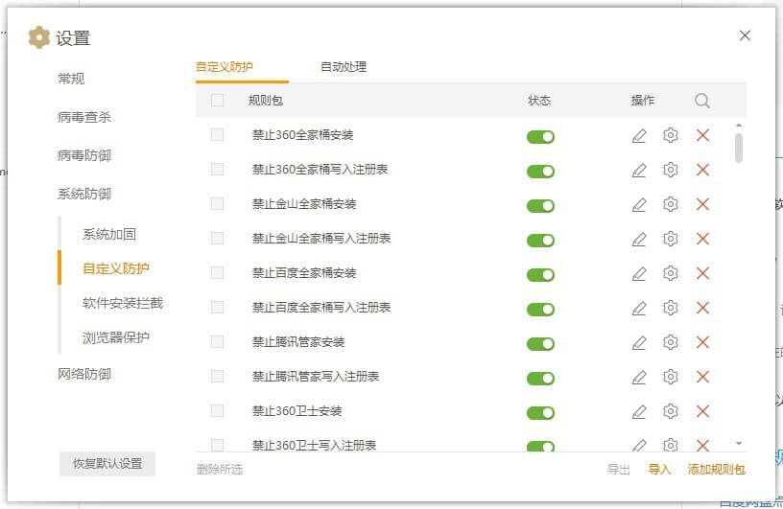Tick the select-all checkbox in header
Image resolution: width=783 pixels, height=509 pixels.
coord(218,101)
